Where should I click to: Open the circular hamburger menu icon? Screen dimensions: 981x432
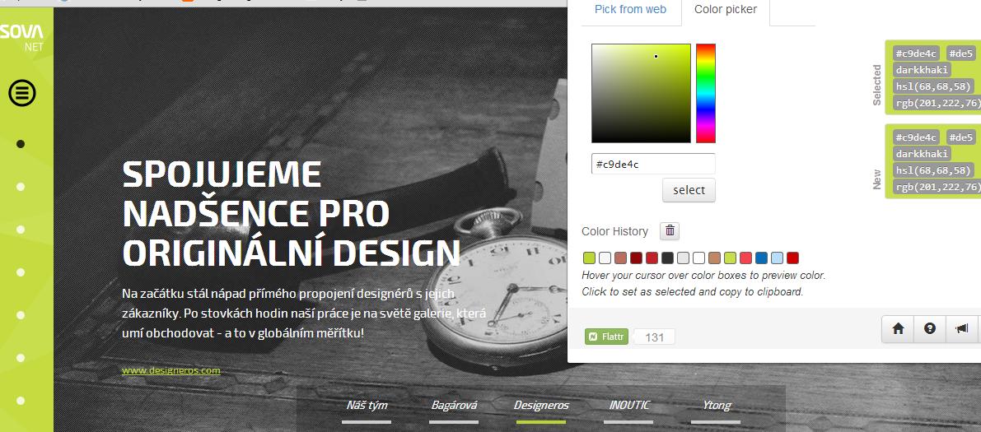(22, 93)
